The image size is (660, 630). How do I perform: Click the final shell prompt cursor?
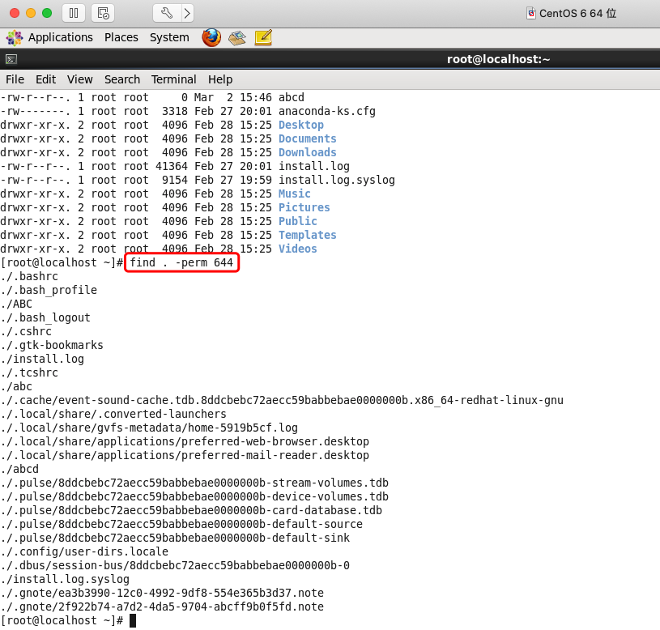click(133, 621)
